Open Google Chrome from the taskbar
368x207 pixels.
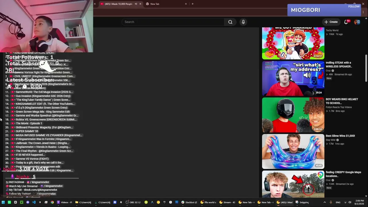(x=52, y=202)
